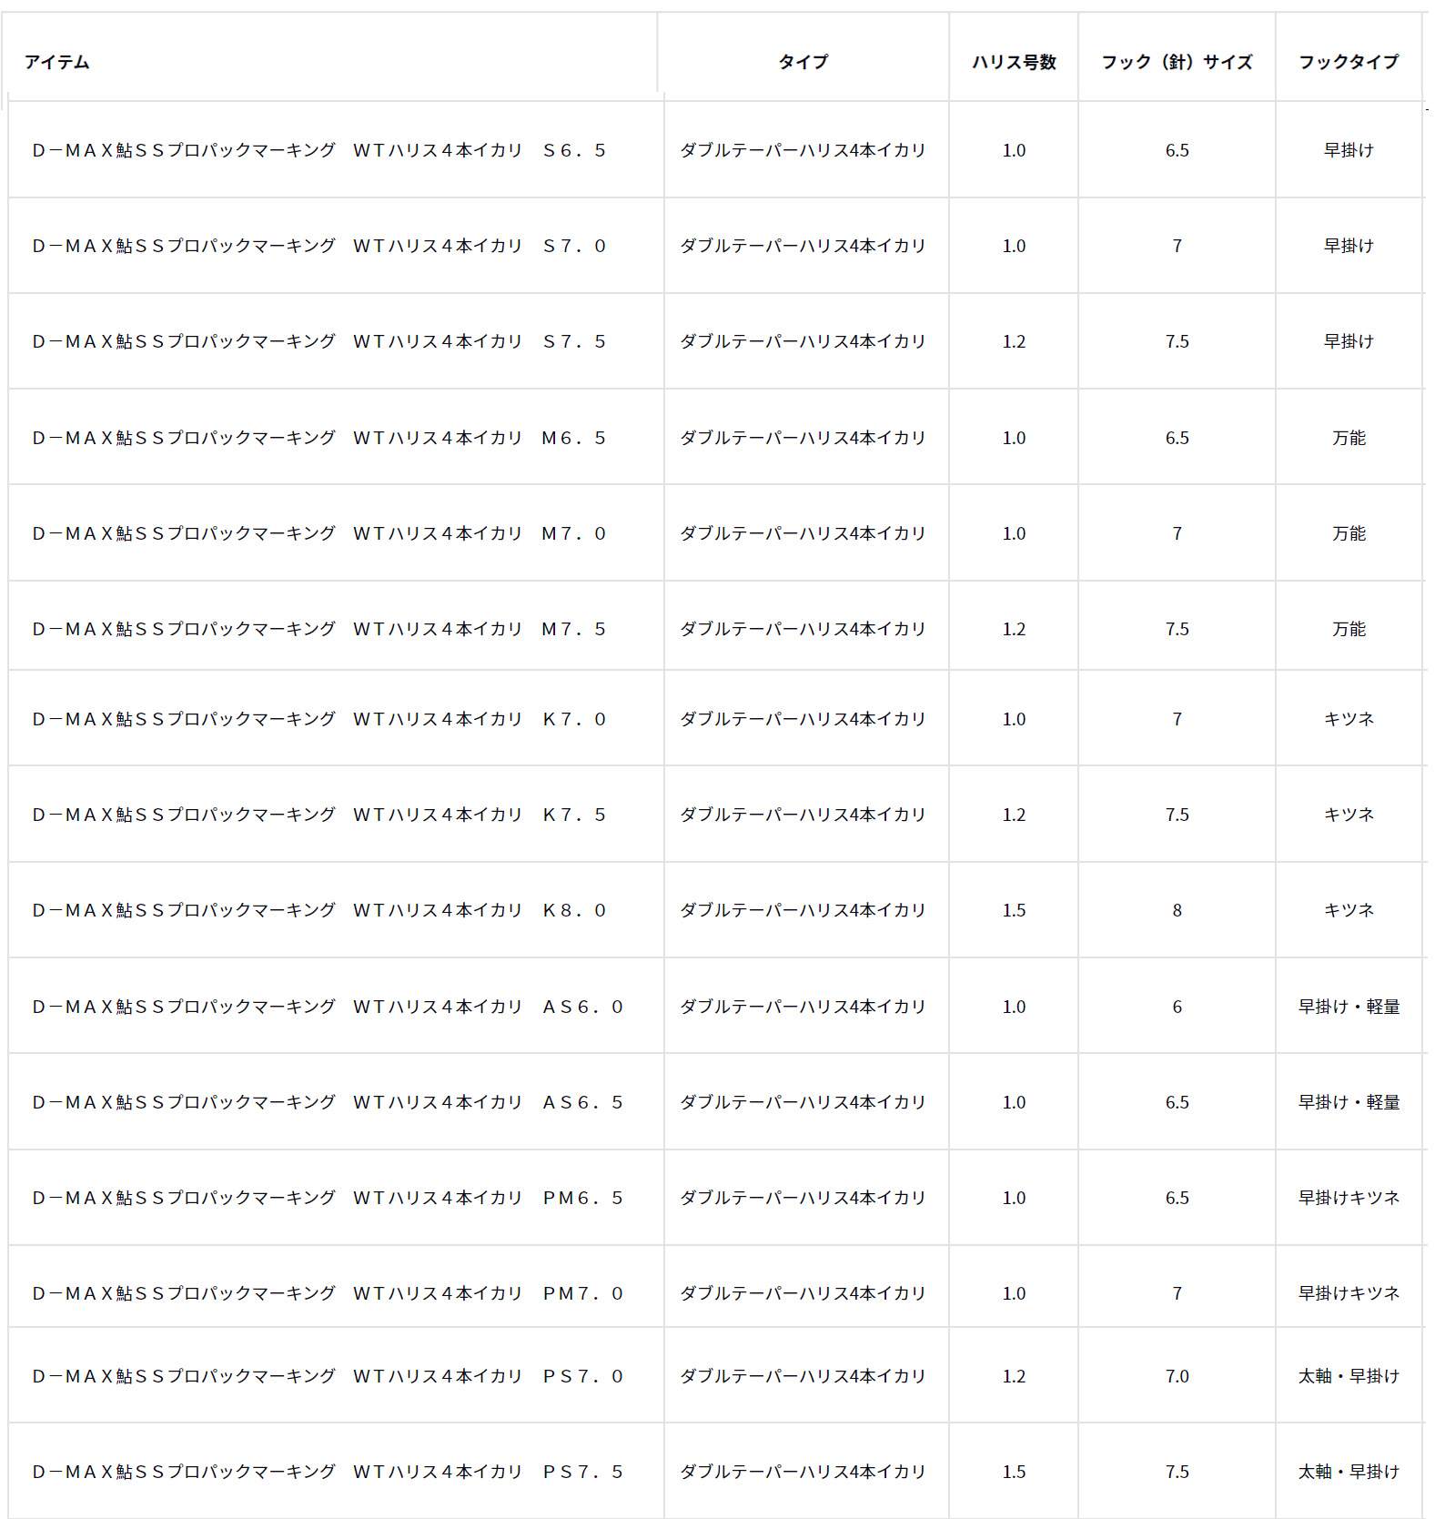Click the 1.5 ハリス号数 cell in K8.0 row
Image resolution: width=1435 pixels, height=1519 pixels.
(x=1014, y=910)
